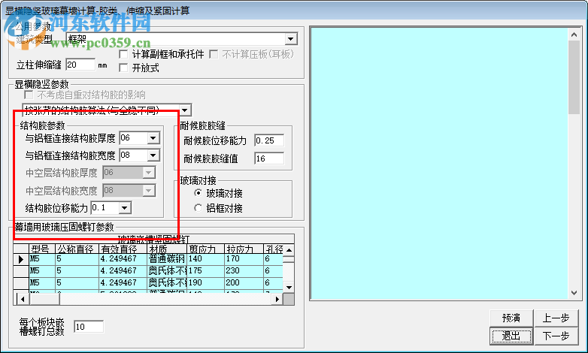Click the 每个板块嵌槽螺钉总数 input field
Image resolution: width=588 pixels, height=353 pixels.
click(89, 327)
